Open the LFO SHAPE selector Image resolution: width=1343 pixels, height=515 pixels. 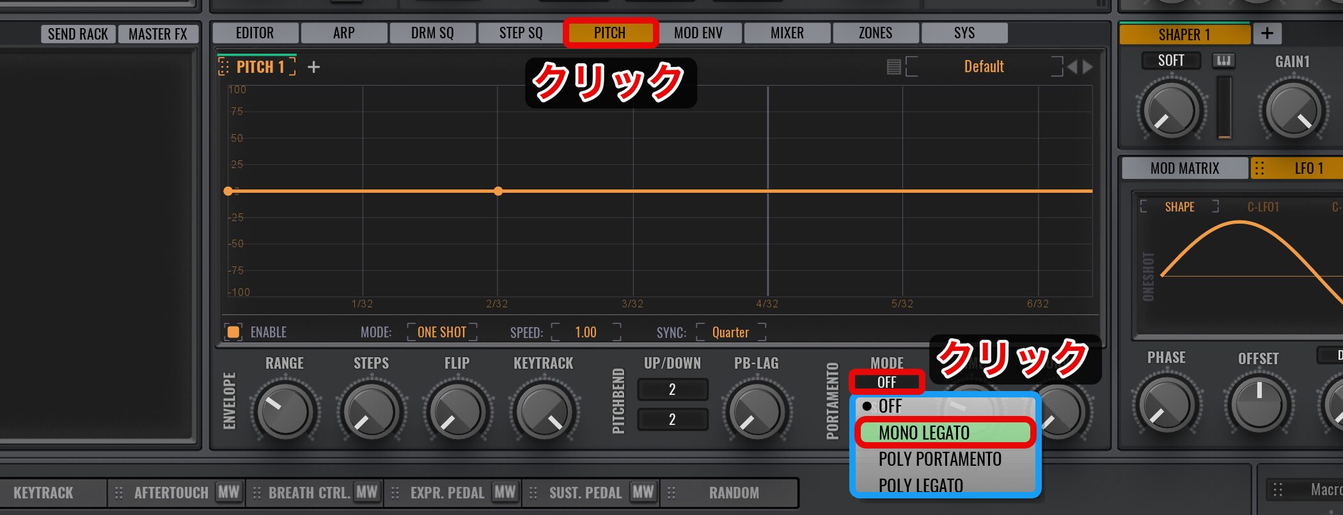click(x=1180, y=207)
